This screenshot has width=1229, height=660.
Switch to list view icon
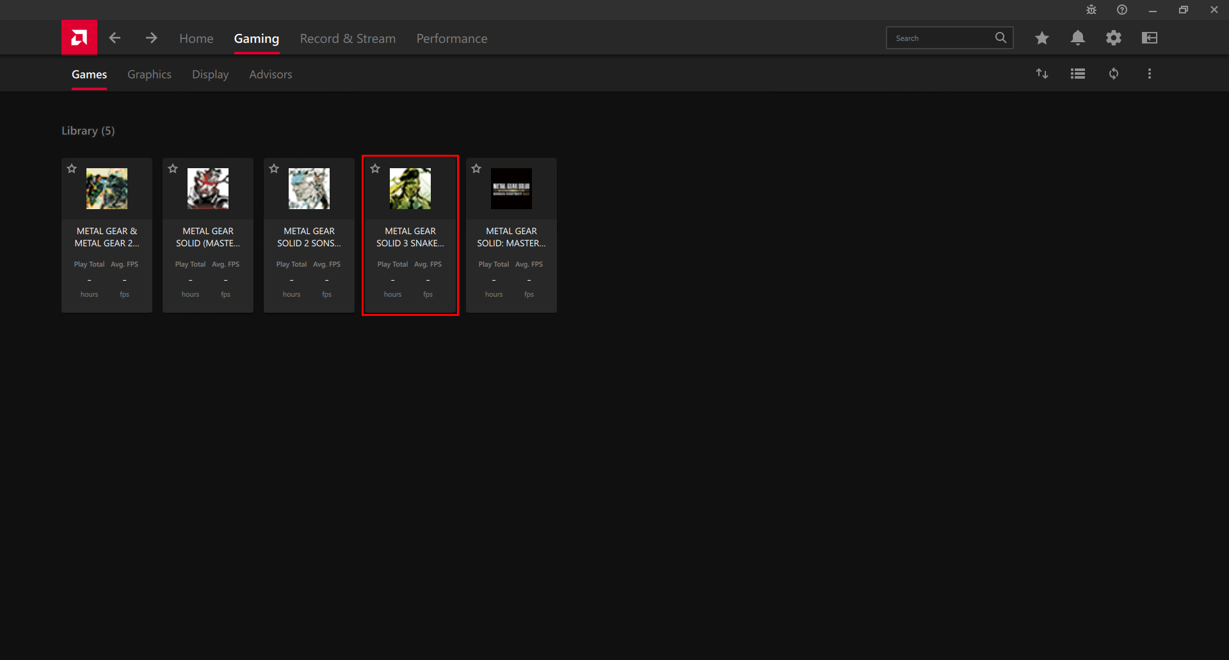1078,74
